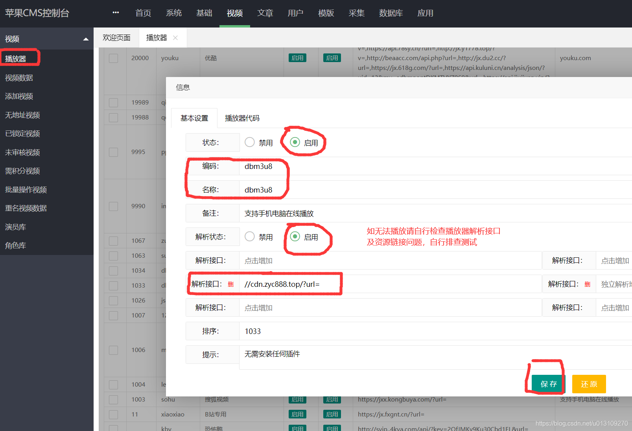Tick the checkbox of row 11 xiaoxiao

[114, 414]
